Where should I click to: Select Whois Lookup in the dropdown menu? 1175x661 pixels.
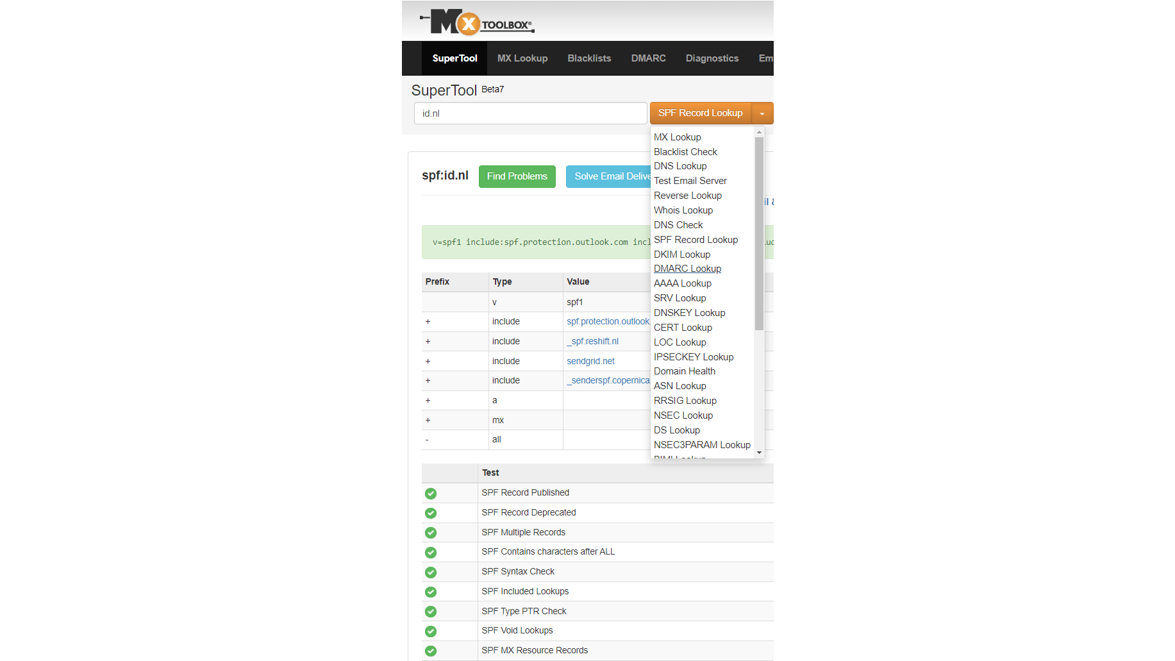pos(683,210)
